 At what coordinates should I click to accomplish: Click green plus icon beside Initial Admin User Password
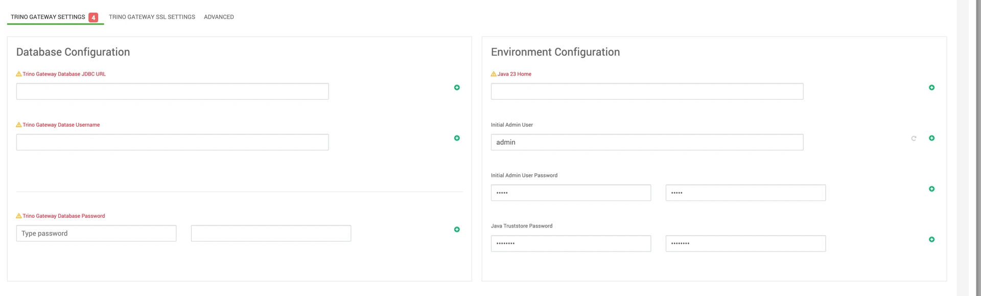[931, 189]
